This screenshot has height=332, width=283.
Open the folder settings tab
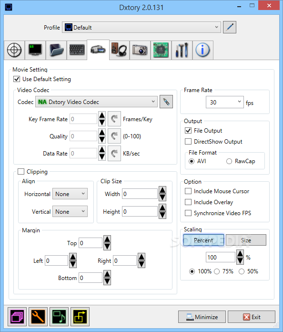(x=56, y=50)
